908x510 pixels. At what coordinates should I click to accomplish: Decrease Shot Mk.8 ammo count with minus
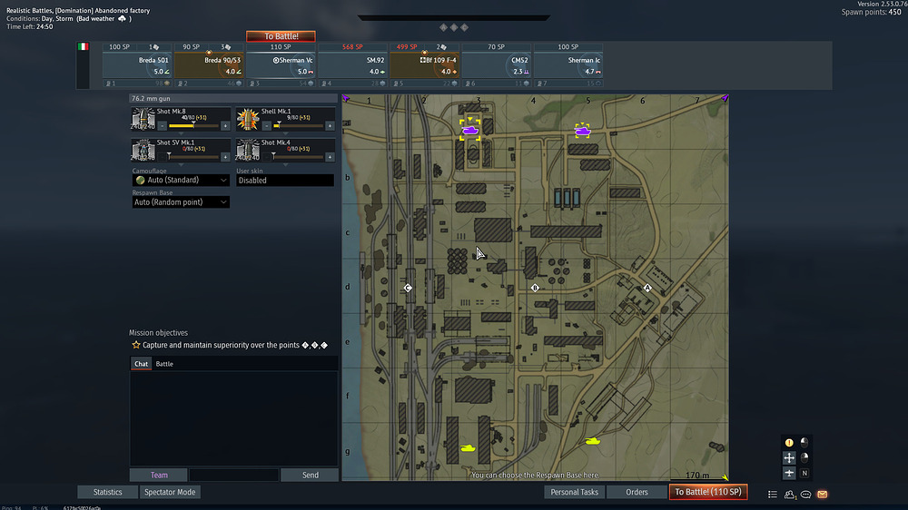coord(163,125)
